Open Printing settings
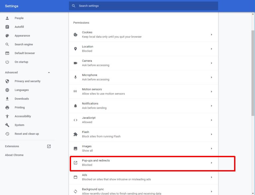Image resolution: width=255 pixels, height=195 pixels. click(20, 107)
